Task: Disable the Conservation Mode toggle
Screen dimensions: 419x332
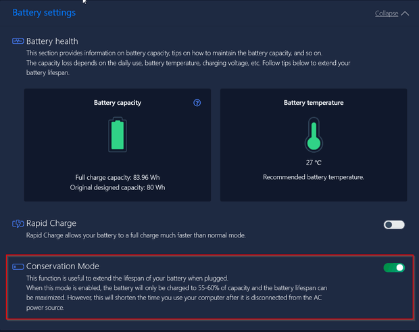Action: [394, 268]
